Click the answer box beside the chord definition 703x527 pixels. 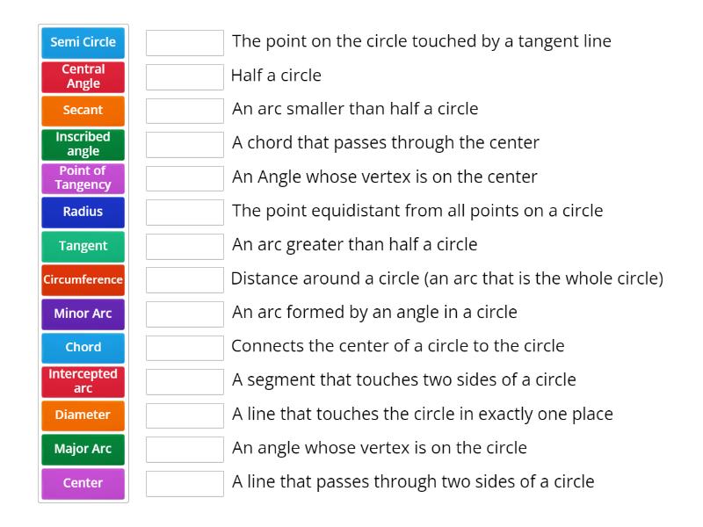(185, 143)
